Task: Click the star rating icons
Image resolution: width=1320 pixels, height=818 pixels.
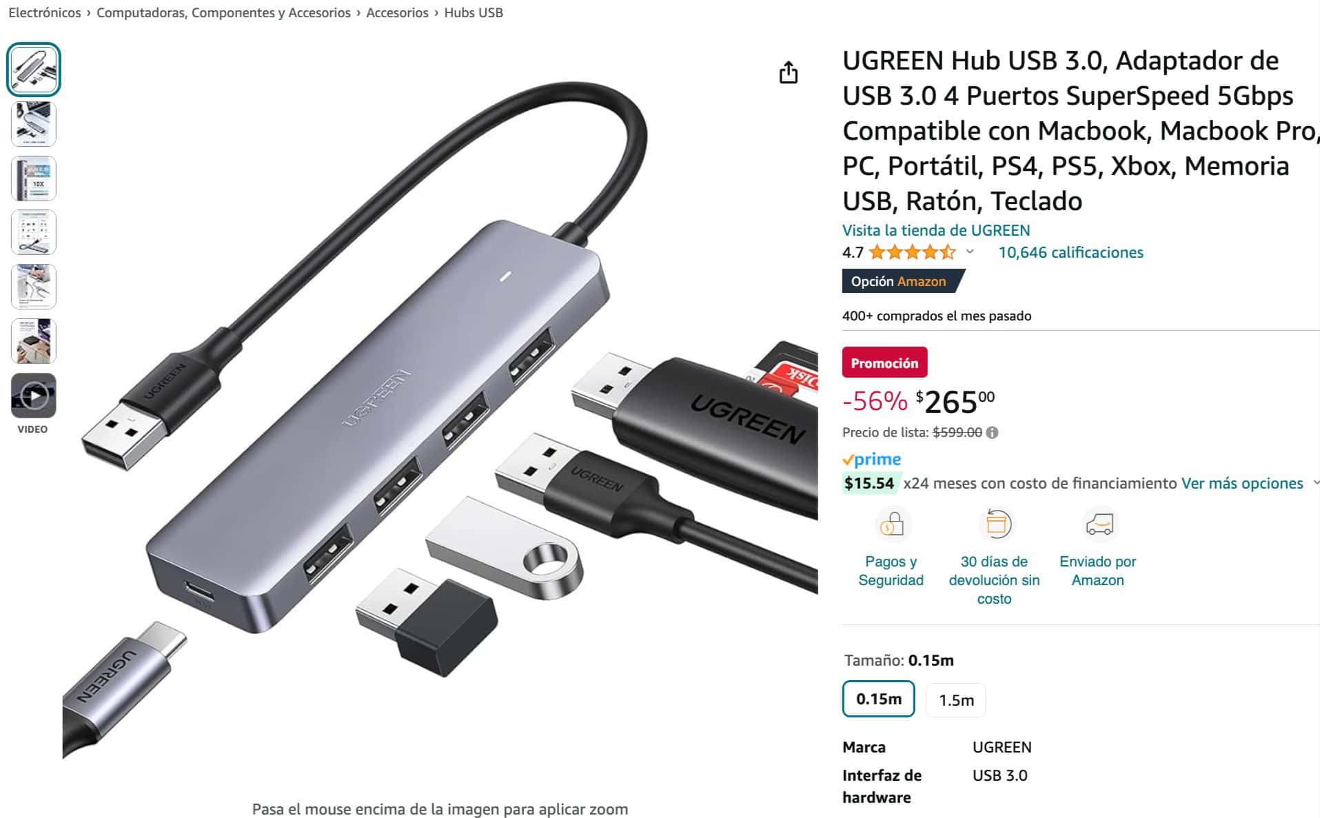Action: click(912, 252)
